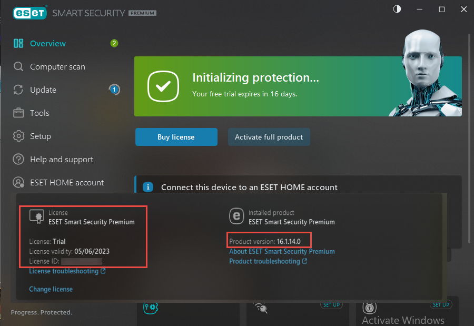Click the ESET HOME account person icon
The width and height of the screenshot is (474, 326).
pos(18,182)
